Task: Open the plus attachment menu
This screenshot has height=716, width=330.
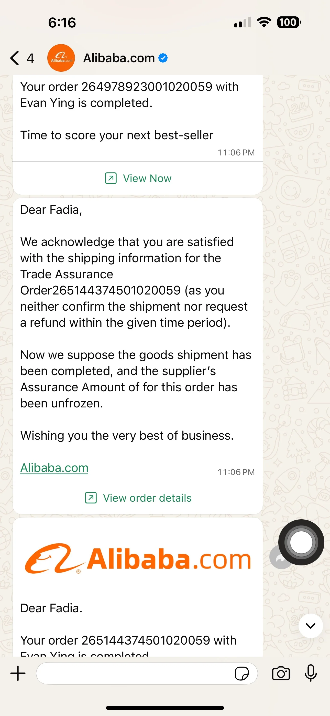Action: coord(18,673)
